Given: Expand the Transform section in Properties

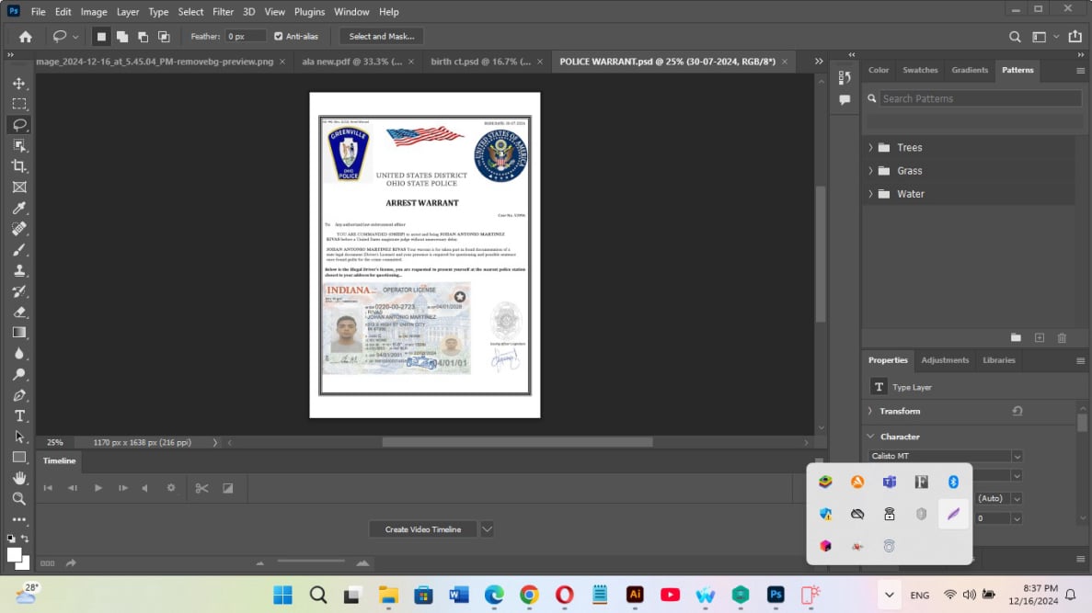Looking at the screenshot, I should [870, 411].
